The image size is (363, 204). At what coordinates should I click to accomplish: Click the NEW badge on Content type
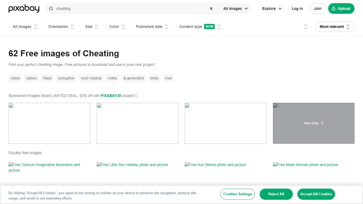pyautogui.click(x=209, y=27)
